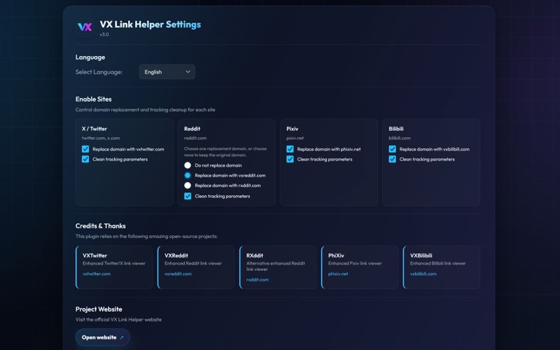Open the Select Language dropdown

167,72
